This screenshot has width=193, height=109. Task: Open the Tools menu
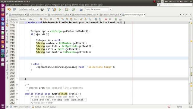pyautogui.click(x=87, y=5)
